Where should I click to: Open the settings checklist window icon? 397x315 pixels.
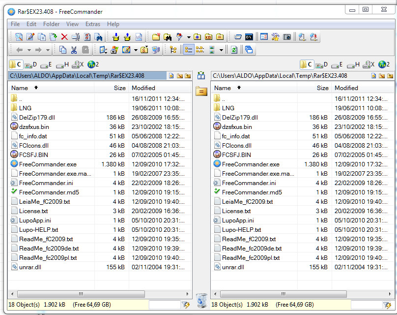(x=264, y=37)
